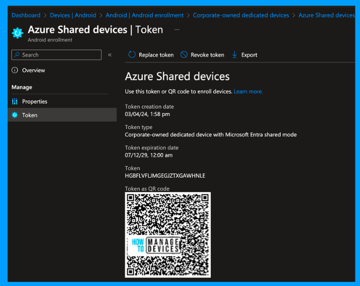Click the expiration date 07/12/29, 12:00 am
The width and height of the screenshot is (360, 286).
tap(149, 155)
